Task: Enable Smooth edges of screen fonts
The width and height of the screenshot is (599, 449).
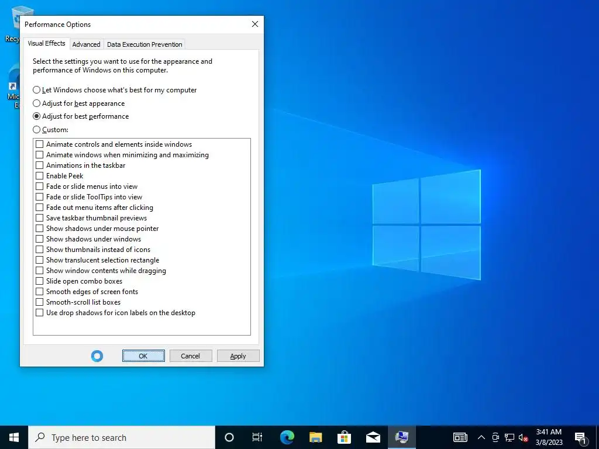Action: 39,292
